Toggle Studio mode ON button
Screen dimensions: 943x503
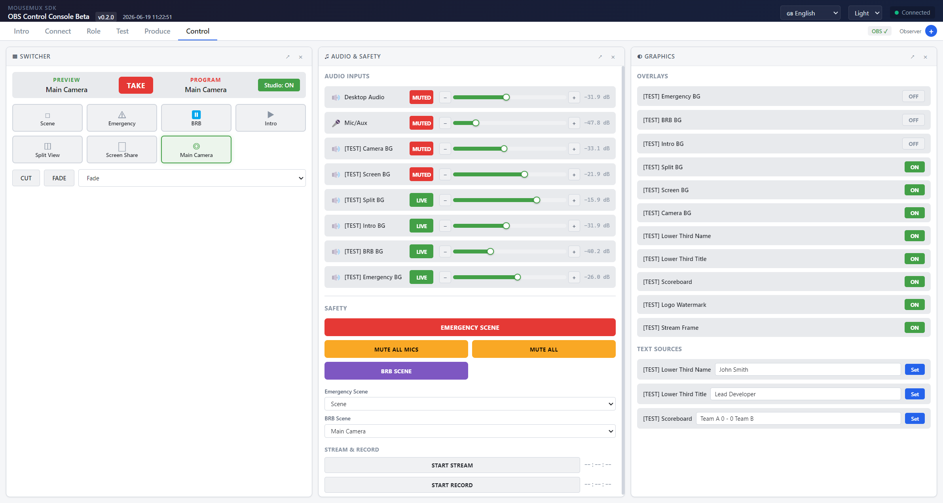pos(279,85)
